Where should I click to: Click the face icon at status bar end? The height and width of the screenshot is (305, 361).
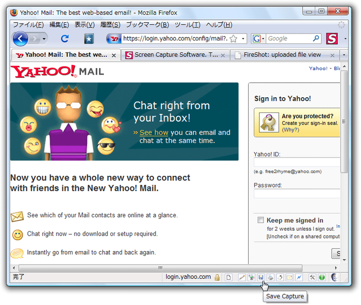(334, 277)
